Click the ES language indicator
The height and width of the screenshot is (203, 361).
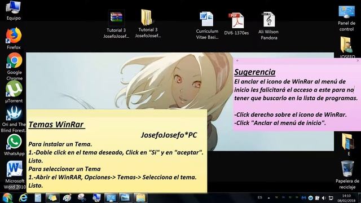pos(260,197)
